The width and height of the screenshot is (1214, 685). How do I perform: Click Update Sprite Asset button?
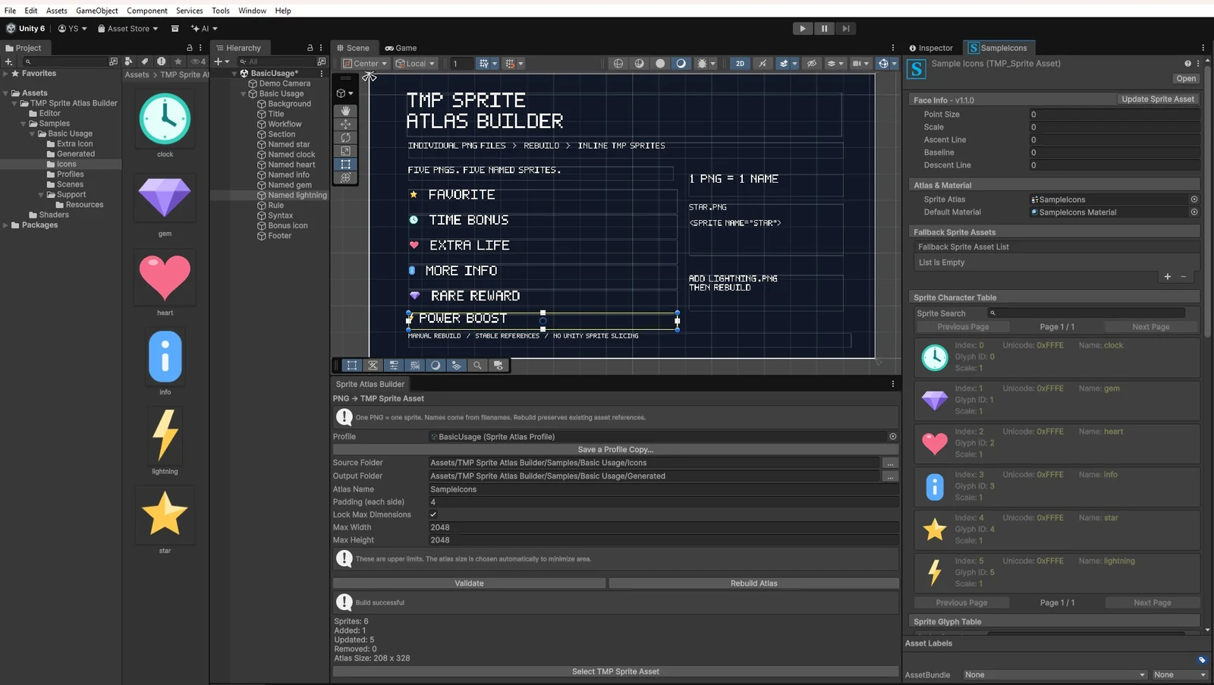[x=1158, y=99]
